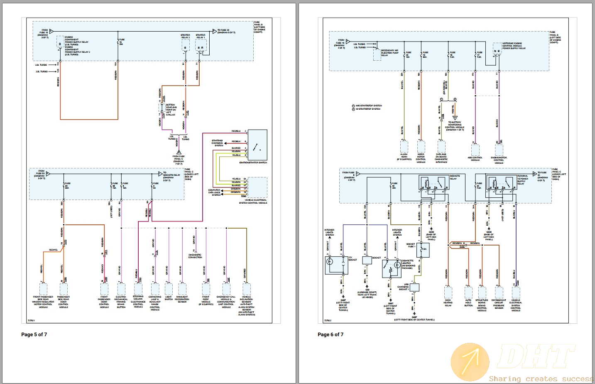Click "ENGINE/MOTOR CONTROL MODULE" label
The image size is (595, 384).
point(499,160)
